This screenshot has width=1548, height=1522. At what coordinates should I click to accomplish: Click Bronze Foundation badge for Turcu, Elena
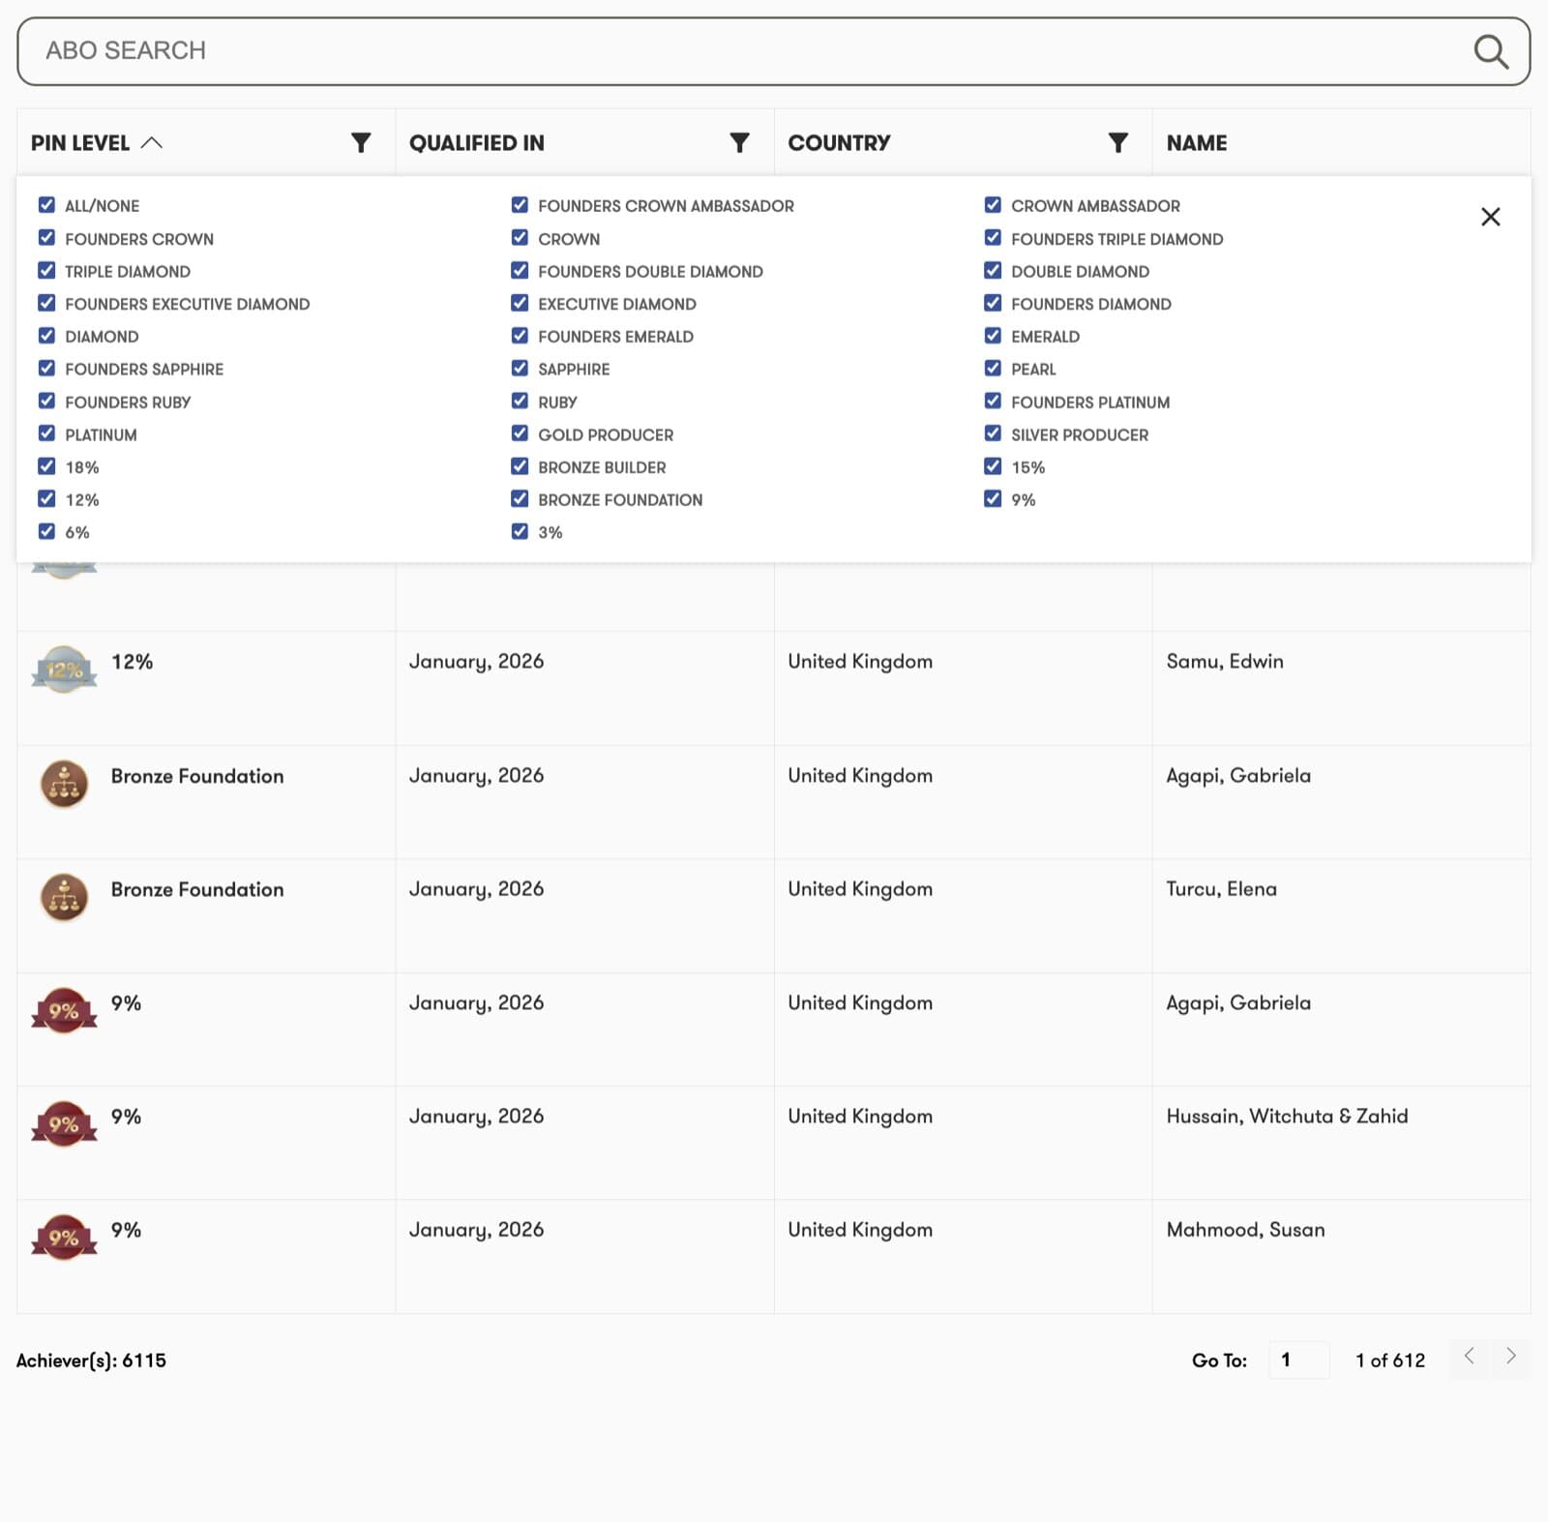(64, 897)
